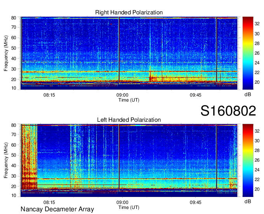Click the dB unit label under the bottom color bar
The height and width of the screenshot is (214, 264).
[x=248, y=201]
